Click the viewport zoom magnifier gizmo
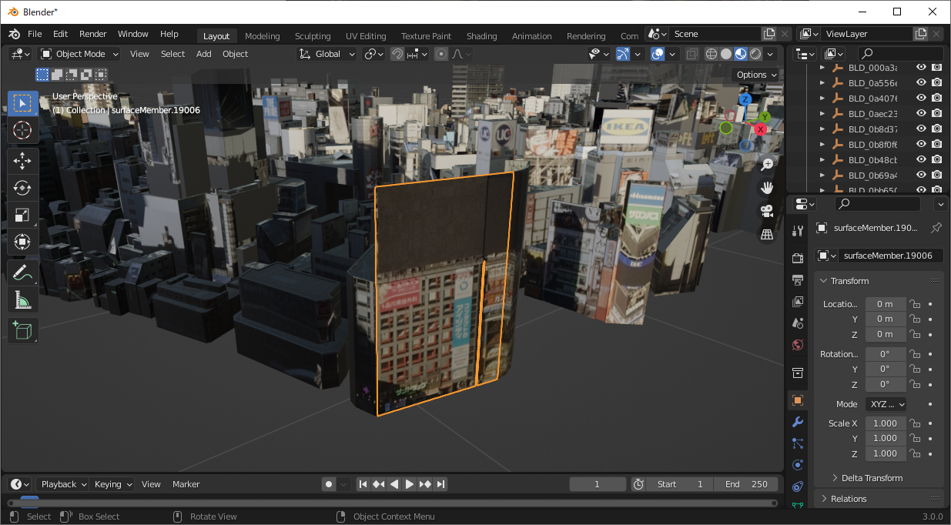The height and width of the screenshot is (525, 951). point(767,164)
